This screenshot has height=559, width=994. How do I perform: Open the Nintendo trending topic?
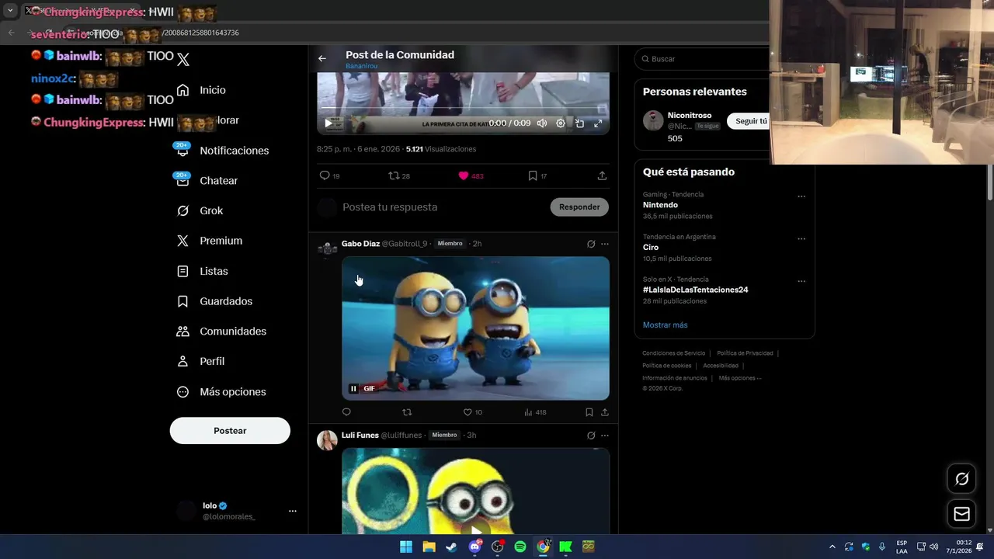coord(660,205)
